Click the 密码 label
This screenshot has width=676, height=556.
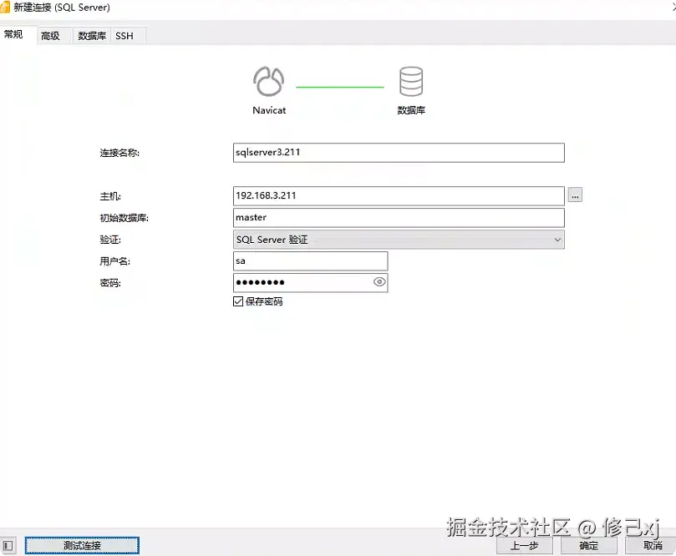tap(110, 283)
